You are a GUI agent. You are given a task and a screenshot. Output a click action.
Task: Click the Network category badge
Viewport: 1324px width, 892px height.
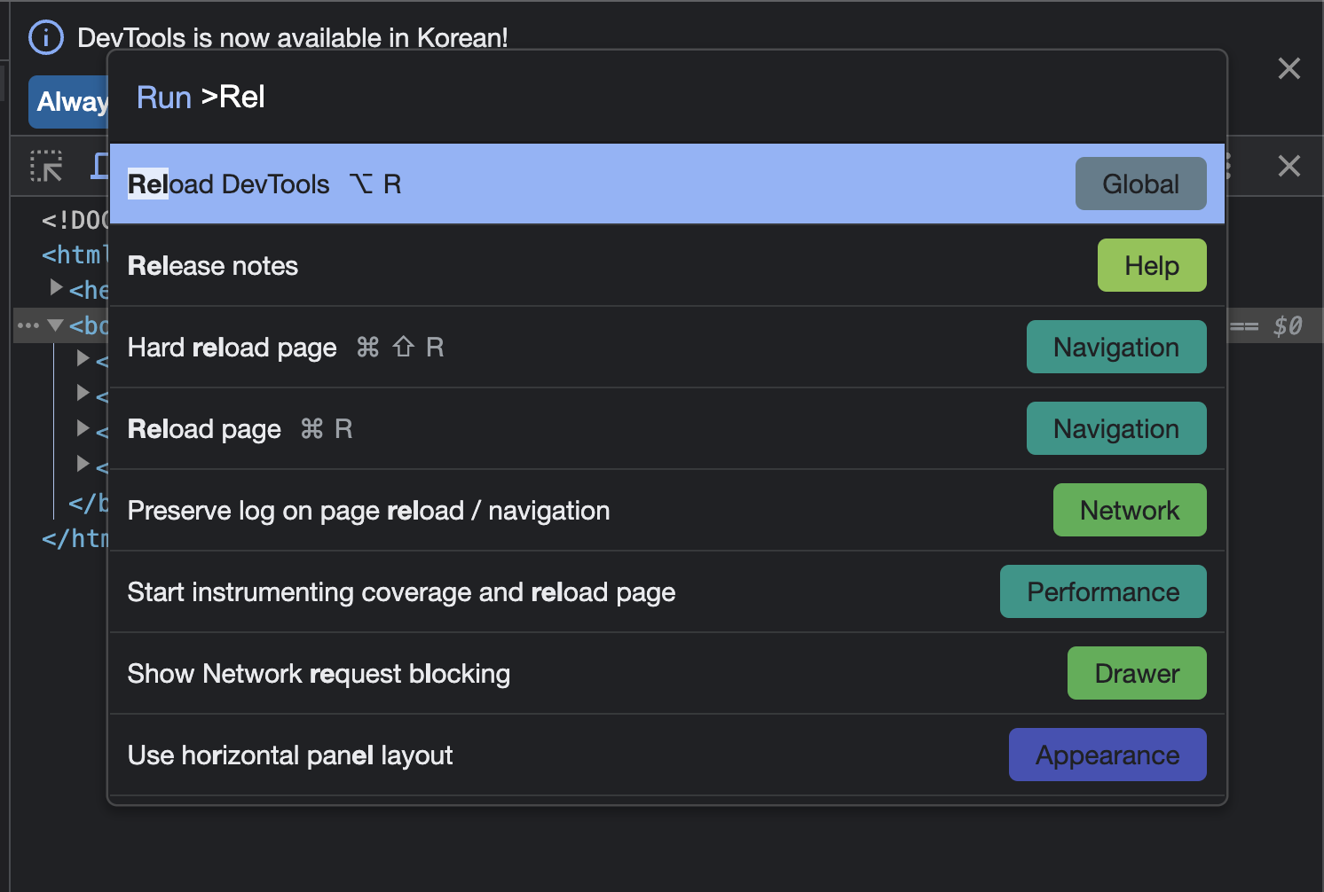1130,510
